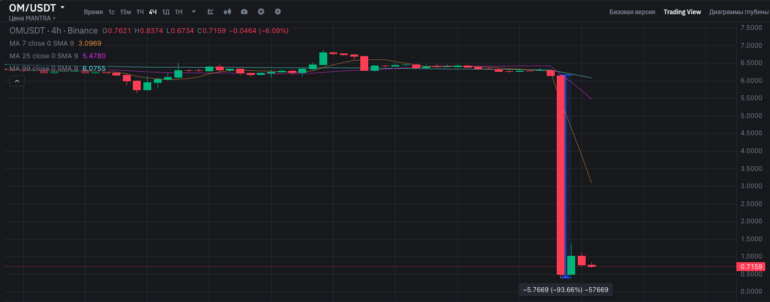The height and width of the screenshot is (302, 770).
Task: Take a chart snapshot with camera icon
Action: pos(244,12)
